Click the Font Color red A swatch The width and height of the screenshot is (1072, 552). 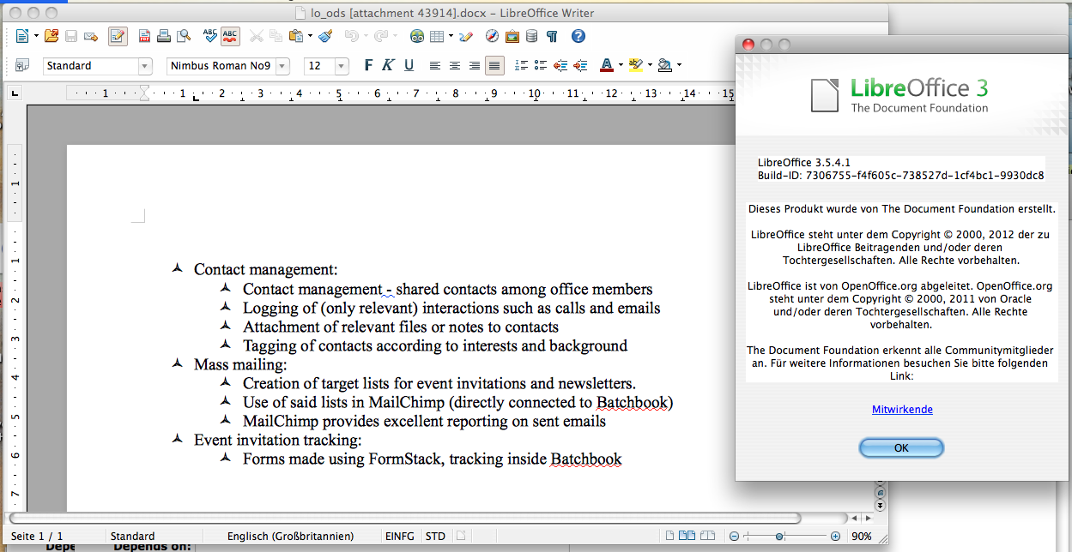point(606,65)
